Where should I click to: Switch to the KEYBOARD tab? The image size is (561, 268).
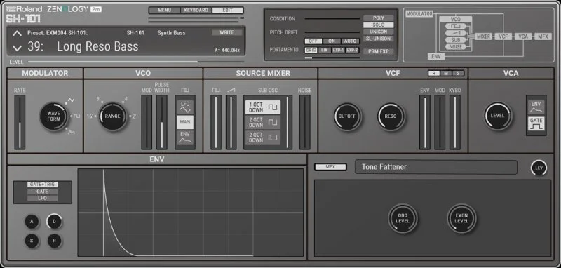[196, 11]
